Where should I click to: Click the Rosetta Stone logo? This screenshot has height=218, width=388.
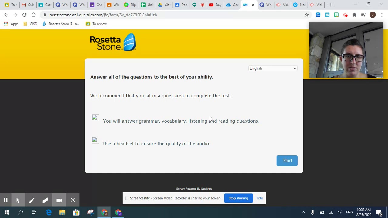click(x=113, y=42)
